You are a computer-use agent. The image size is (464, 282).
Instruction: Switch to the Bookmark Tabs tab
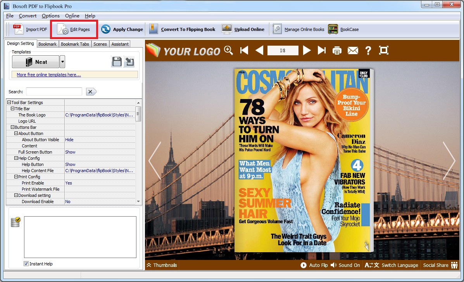click(75, 44)
